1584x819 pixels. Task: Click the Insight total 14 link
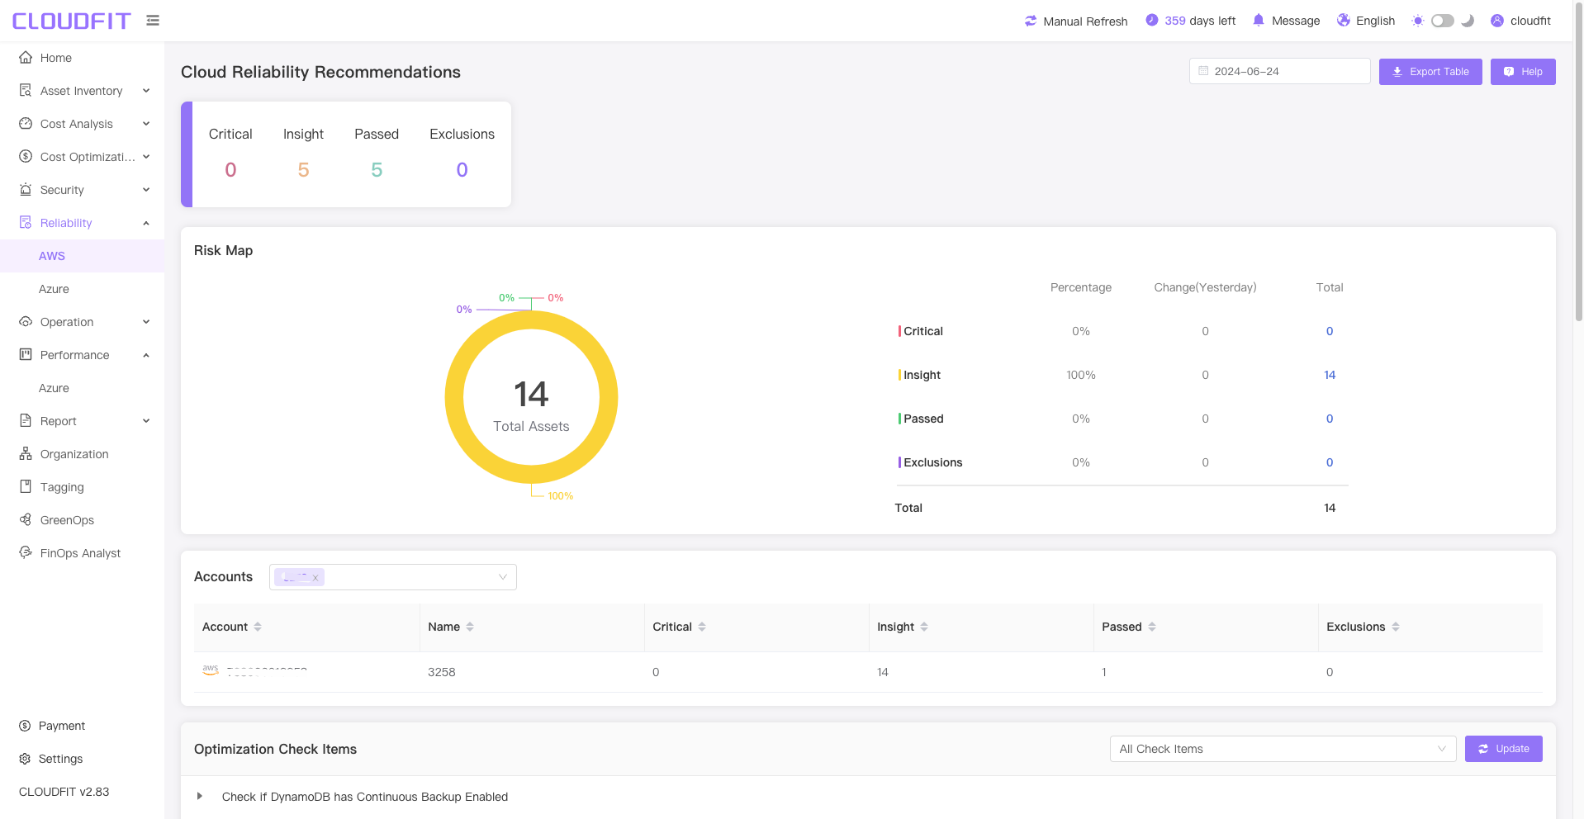1330,375
